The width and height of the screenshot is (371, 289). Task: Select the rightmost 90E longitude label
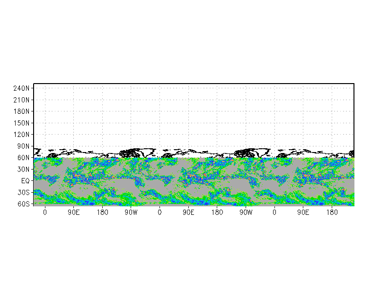click(303, 212)
